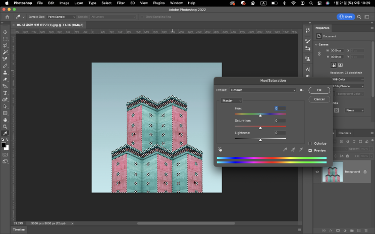Click OK in Hue/Saturation dialog
Viewport: 375px width, 234px height.
point(319,90)
